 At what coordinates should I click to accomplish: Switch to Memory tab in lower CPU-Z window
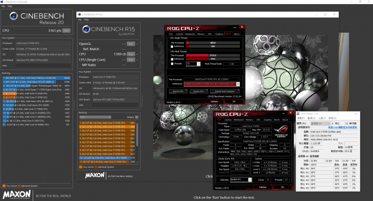pos(249,120)
